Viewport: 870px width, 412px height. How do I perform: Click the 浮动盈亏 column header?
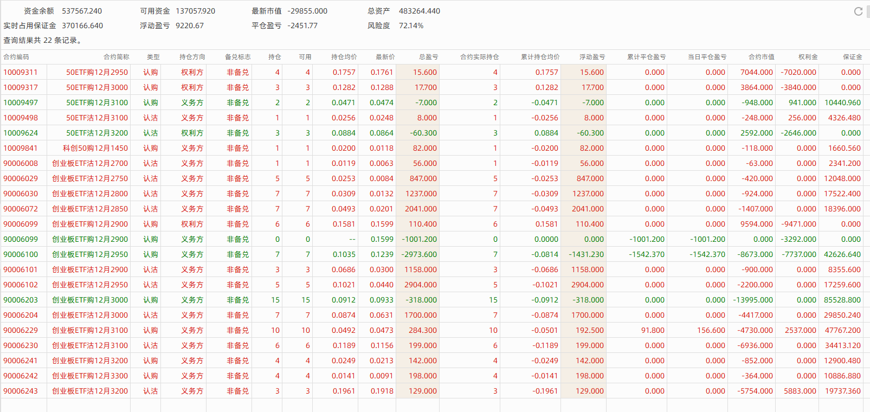(x=592, y=57)
